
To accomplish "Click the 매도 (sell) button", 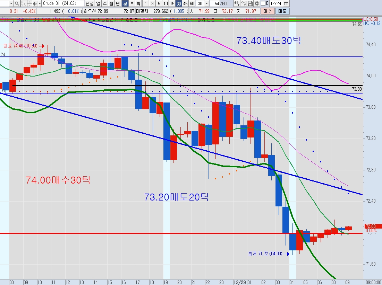I will click(283, 11).
